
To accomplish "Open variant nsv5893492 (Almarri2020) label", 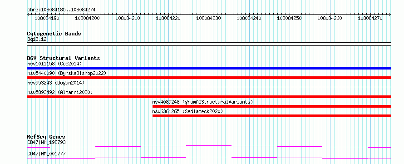I will (60, 92).
